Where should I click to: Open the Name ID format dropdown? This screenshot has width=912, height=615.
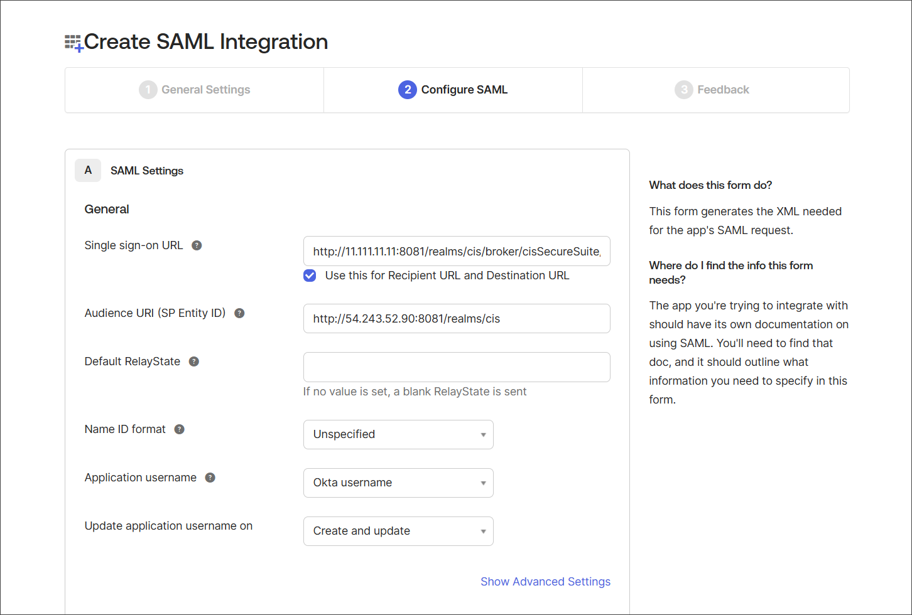[398, 434]
